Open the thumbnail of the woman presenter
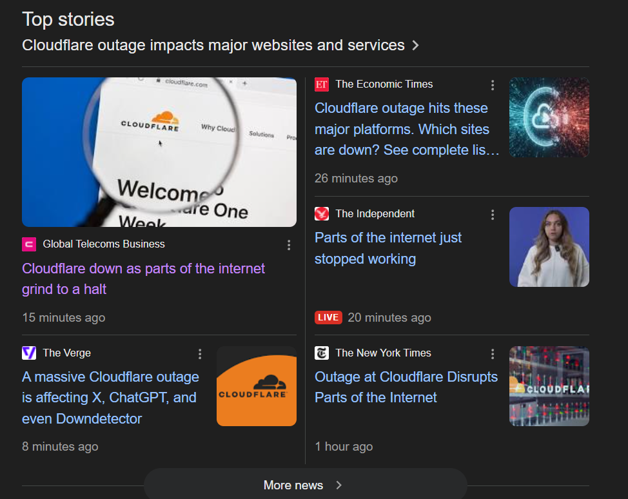Screen dimensions: 628x499 tap(549, 247)
